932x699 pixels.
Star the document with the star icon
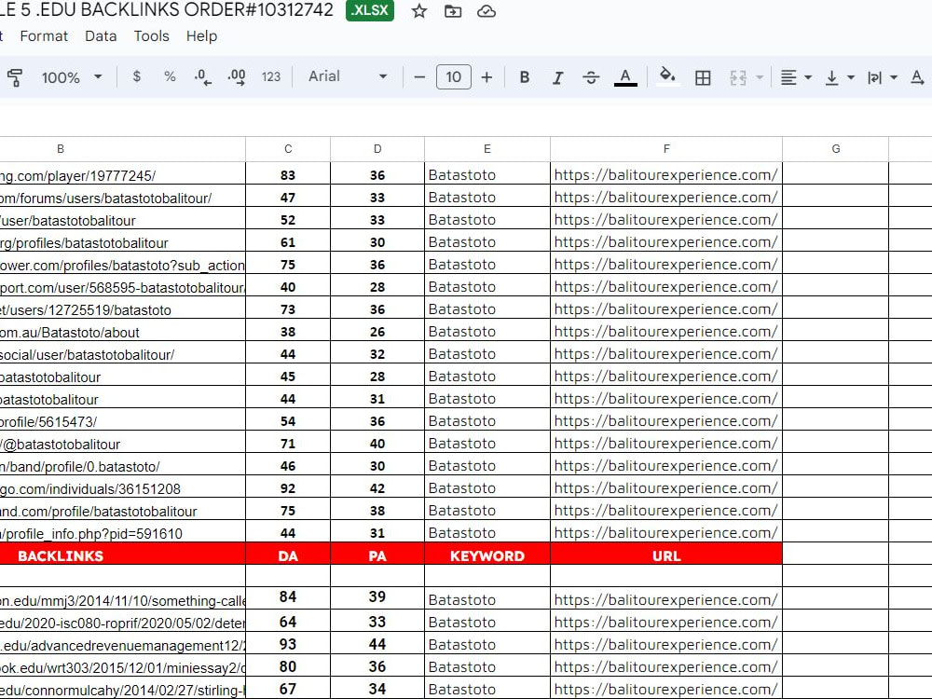(419, 11)
